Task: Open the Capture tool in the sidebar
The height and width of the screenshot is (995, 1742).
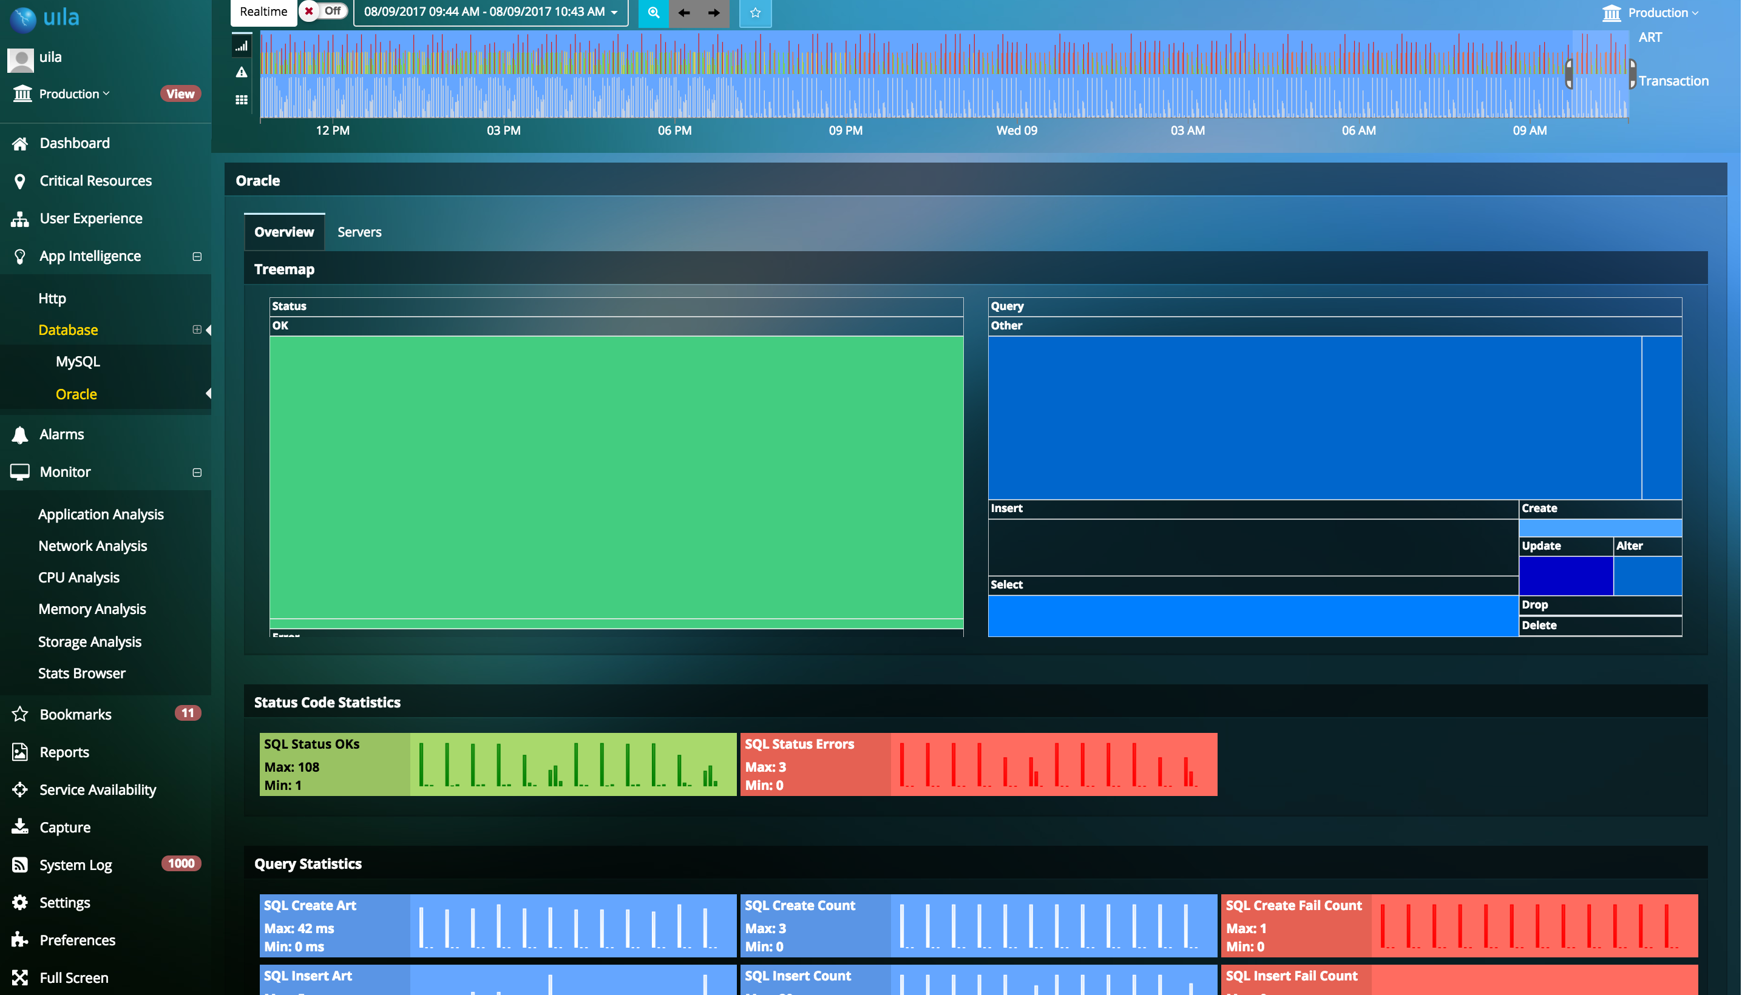Action: [64, 827]
